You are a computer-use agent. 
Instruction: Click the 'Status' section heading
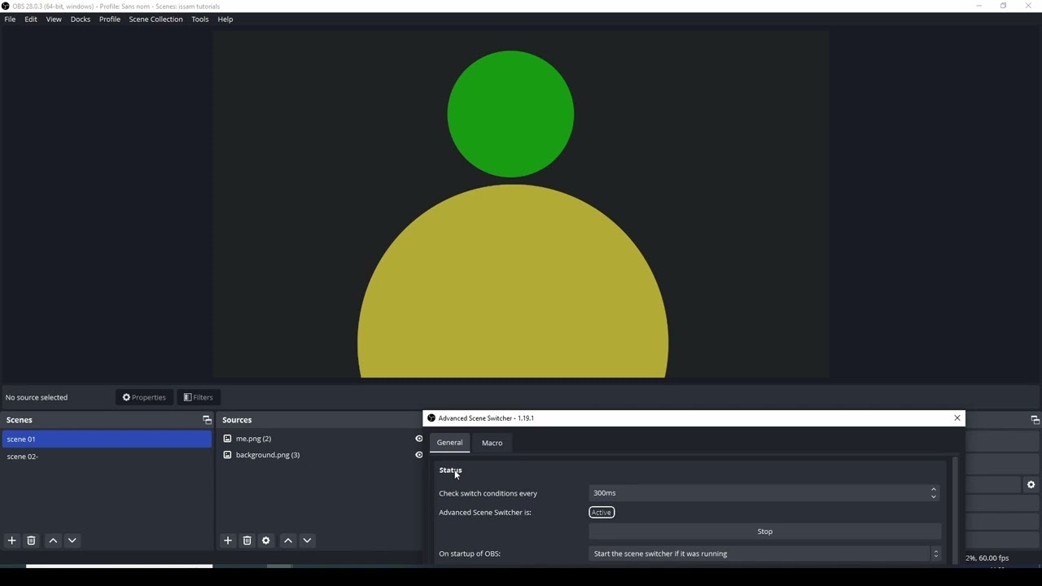450,470
